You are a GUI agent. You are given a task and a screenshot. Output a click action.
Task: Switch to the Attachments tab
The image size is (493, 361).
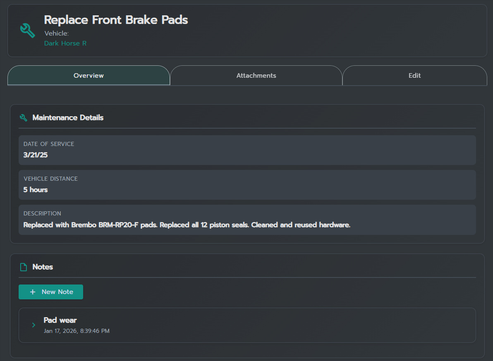click(x=256, y=76)
